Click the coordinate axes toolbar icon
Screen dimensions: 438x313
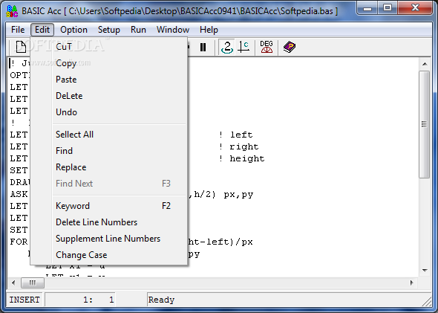tap(243, 47)
